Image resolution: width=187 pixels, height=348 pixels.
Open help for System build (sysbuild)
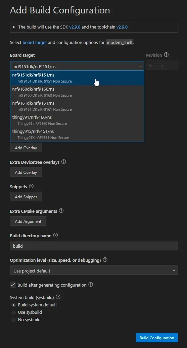click(58, 297)
